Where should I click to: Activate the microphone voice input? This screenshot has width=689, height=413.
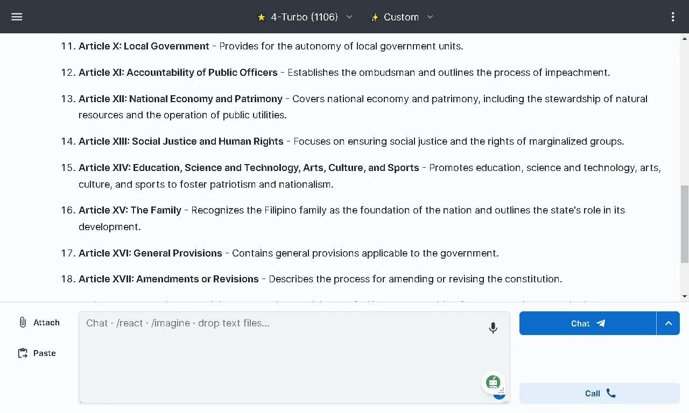(x=493, y=327)
